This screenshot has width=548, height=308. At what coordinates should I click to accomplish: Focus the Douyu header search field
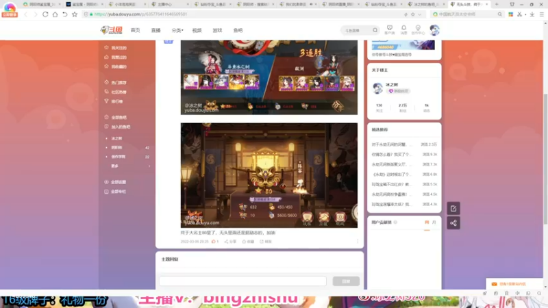point(357,30)
